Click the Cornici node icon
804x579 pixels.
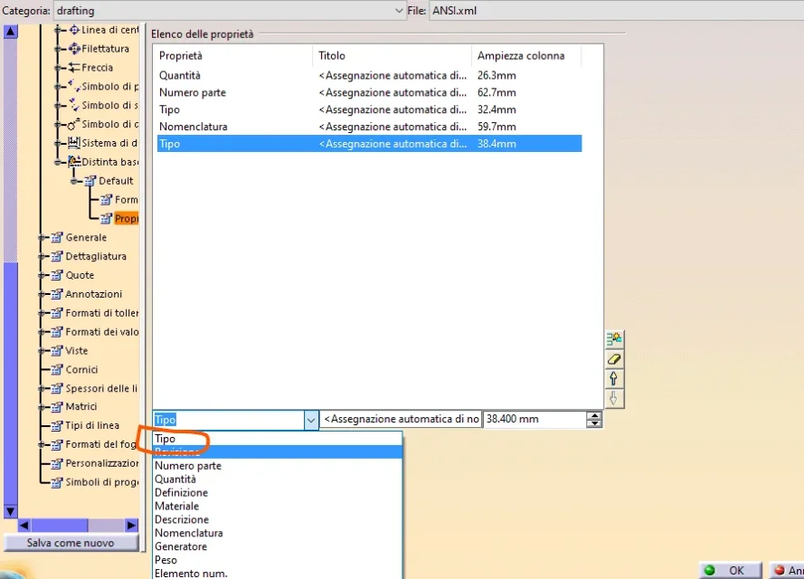pyautogui.click(x=57, y=370)
